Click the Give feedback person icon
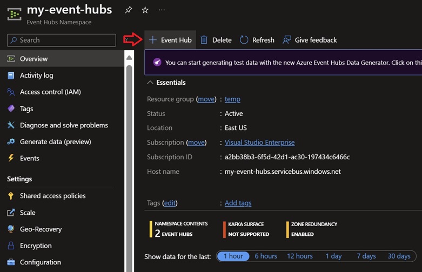422x272 pixels. tap(286, 40)
